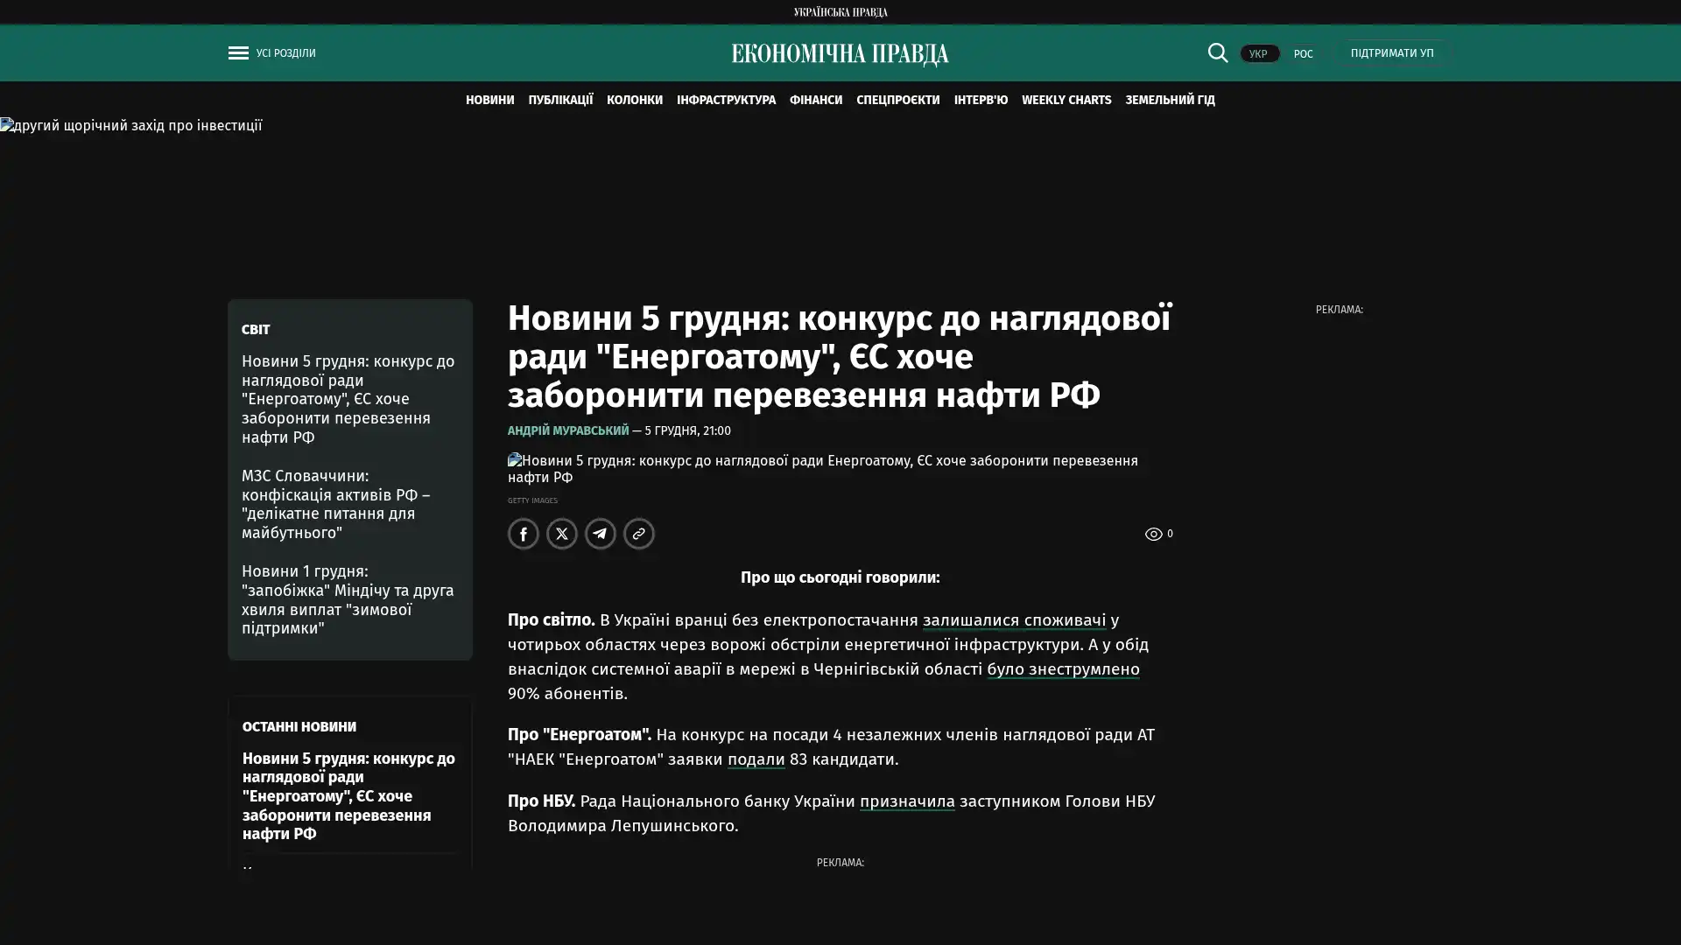Click the top Українська правда logo
This screenshot has width=1681, height=945.
[840, 11]
